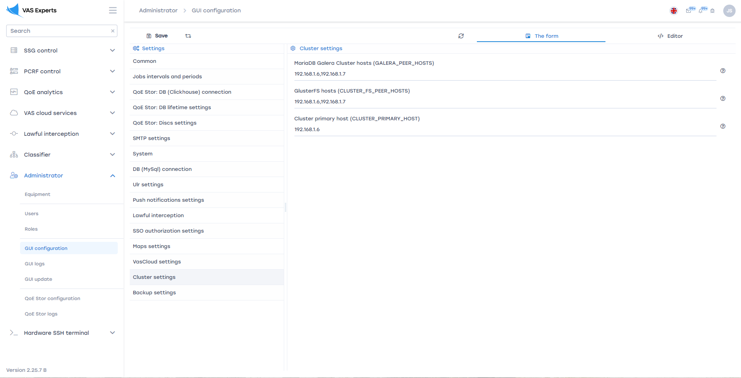Open the notifications bell icon

coord(700,11)
